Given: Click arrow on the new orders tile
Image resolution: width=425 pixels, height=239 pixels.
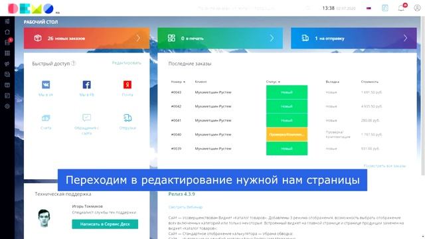Looking at the screenshot, I should coord(138,38).
